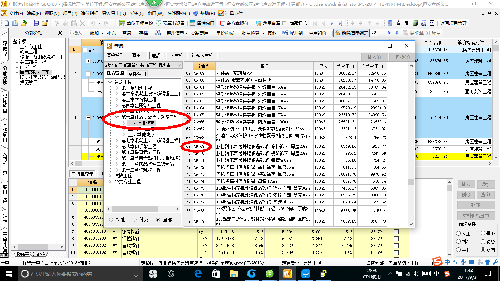The width and height of the screenshot is (500, 281).
Task: Select quota row A6-69 胶粉聚苯颗粒 涂料饰面
Action: 286,146
